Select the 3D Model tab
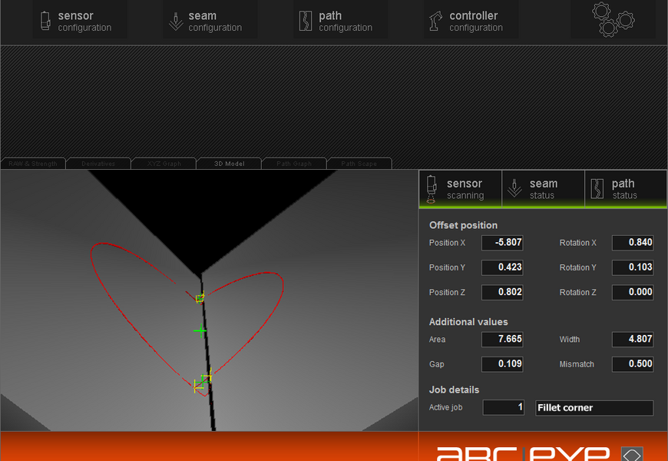 [229, 164]
